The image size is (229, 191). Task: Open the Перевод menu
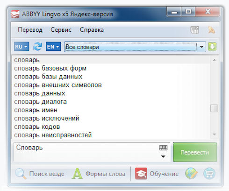(30, 30)
